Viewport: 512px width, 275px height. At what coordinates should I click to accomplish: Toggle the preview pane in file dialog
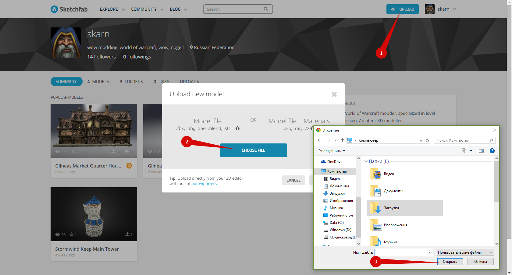click(481, 151)
